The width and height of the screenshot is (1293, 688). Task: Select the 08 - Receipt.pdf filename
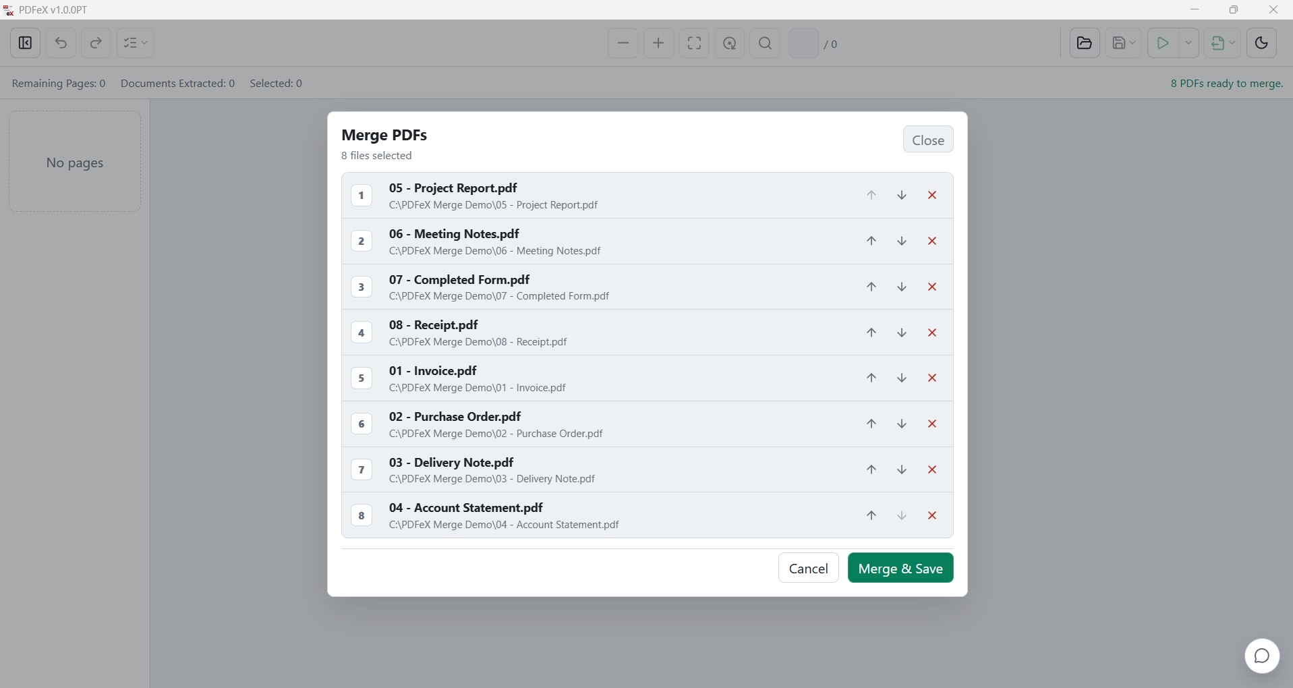point(434,324)
